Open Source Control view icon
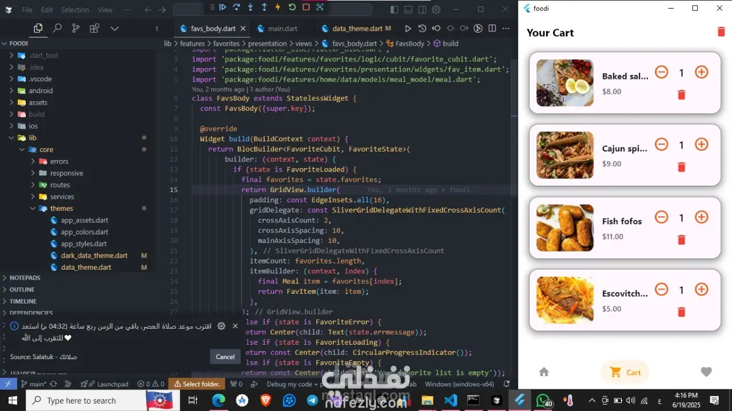Screen dimensions: 732x411 pos(75,28)
